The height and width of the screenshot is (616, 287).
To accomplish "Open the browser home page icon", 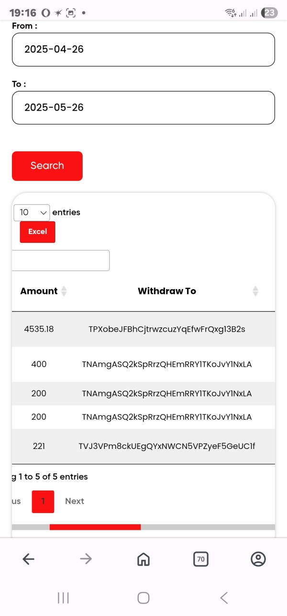I will (143, 559).
